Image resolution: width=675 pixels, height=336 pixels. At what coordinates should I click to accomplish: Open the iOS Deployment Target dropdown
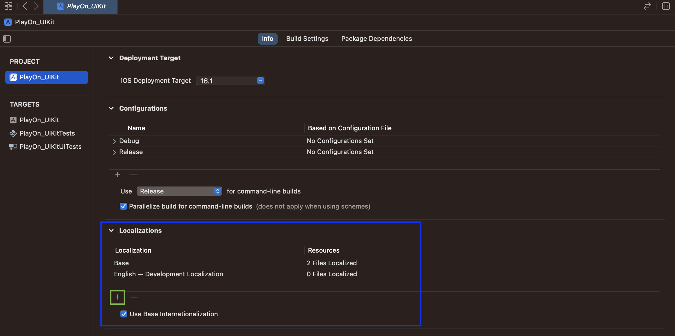point(260,81)
